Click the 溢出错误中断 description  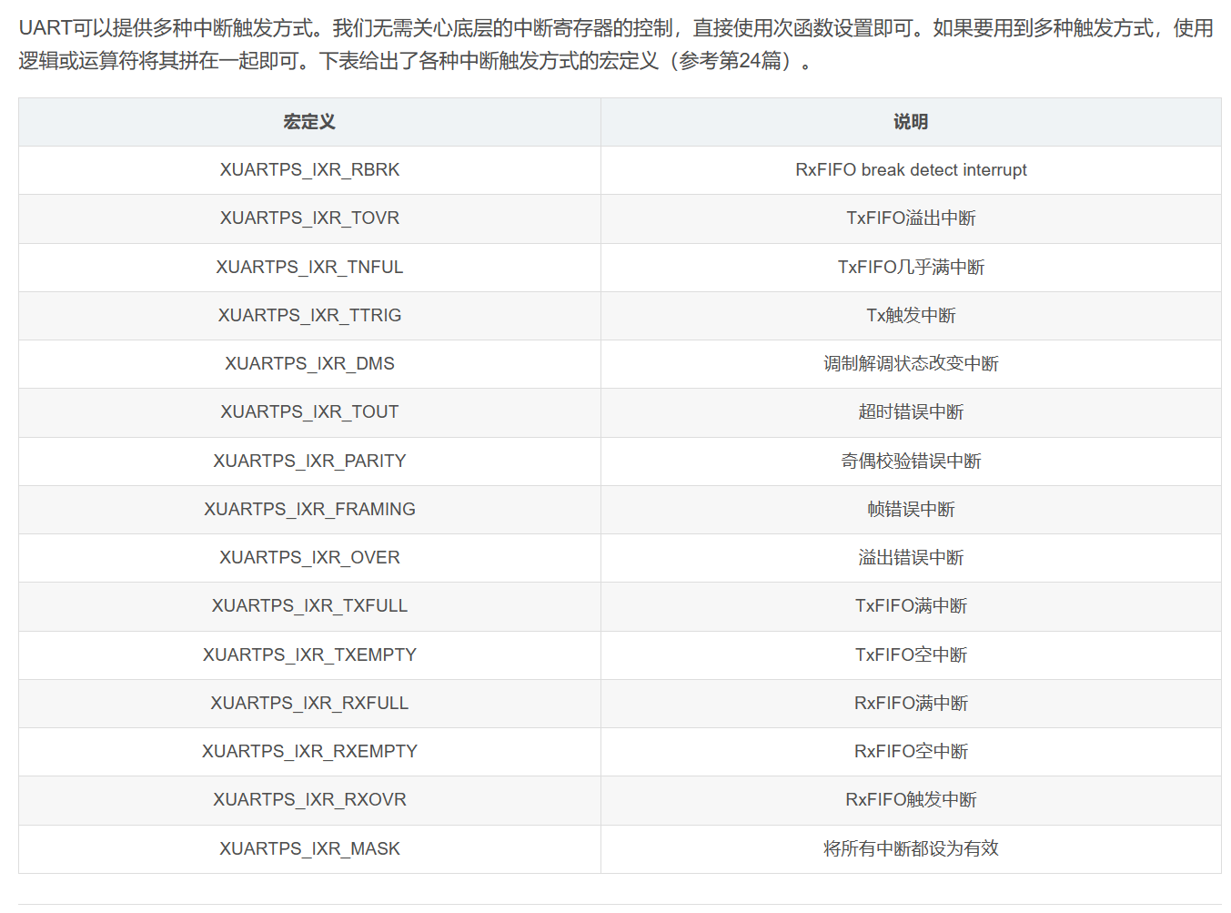911,558
